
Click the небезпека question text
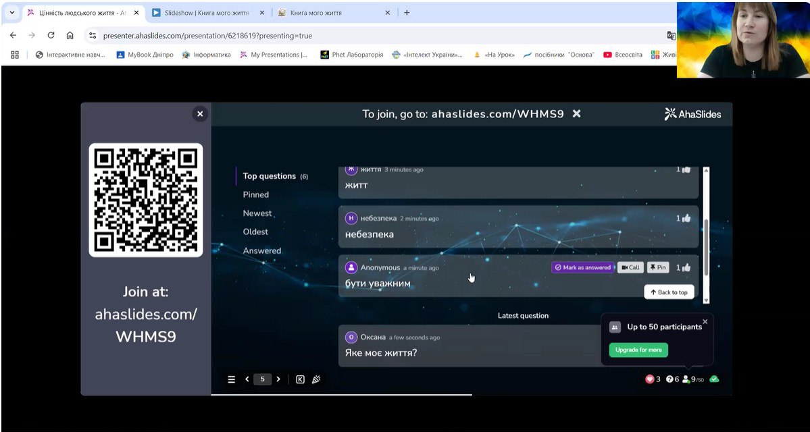[370, 234]
